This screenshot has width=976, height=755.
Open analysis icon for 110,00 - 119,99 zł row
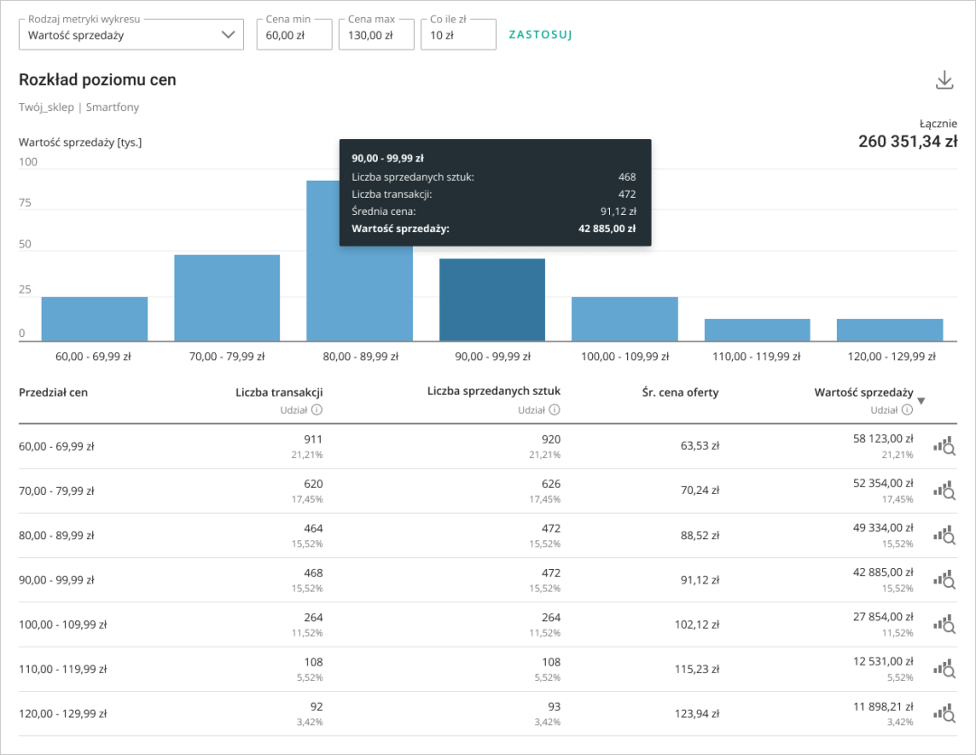pos(944,669)
